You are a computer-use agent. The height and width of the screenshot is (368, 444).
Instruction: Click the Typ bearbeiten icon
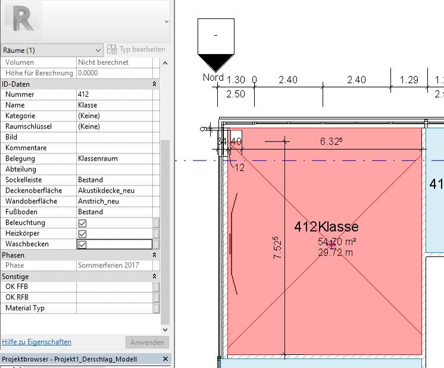(112, 50)
